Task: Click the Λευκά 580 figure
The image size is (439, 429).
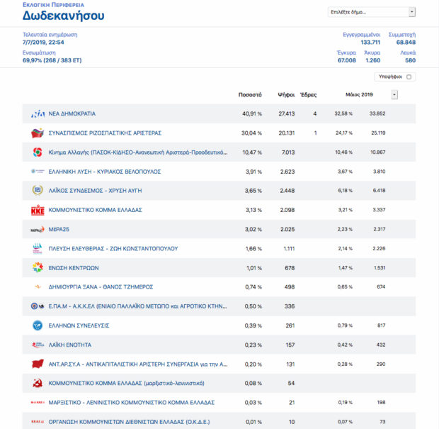Action: pyautogui.click(x=410, y=60)
